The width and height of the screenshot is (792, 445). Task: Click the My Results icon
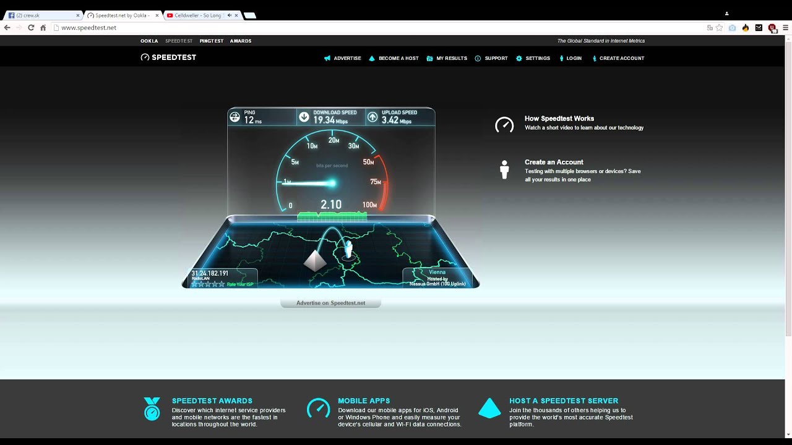429,58
